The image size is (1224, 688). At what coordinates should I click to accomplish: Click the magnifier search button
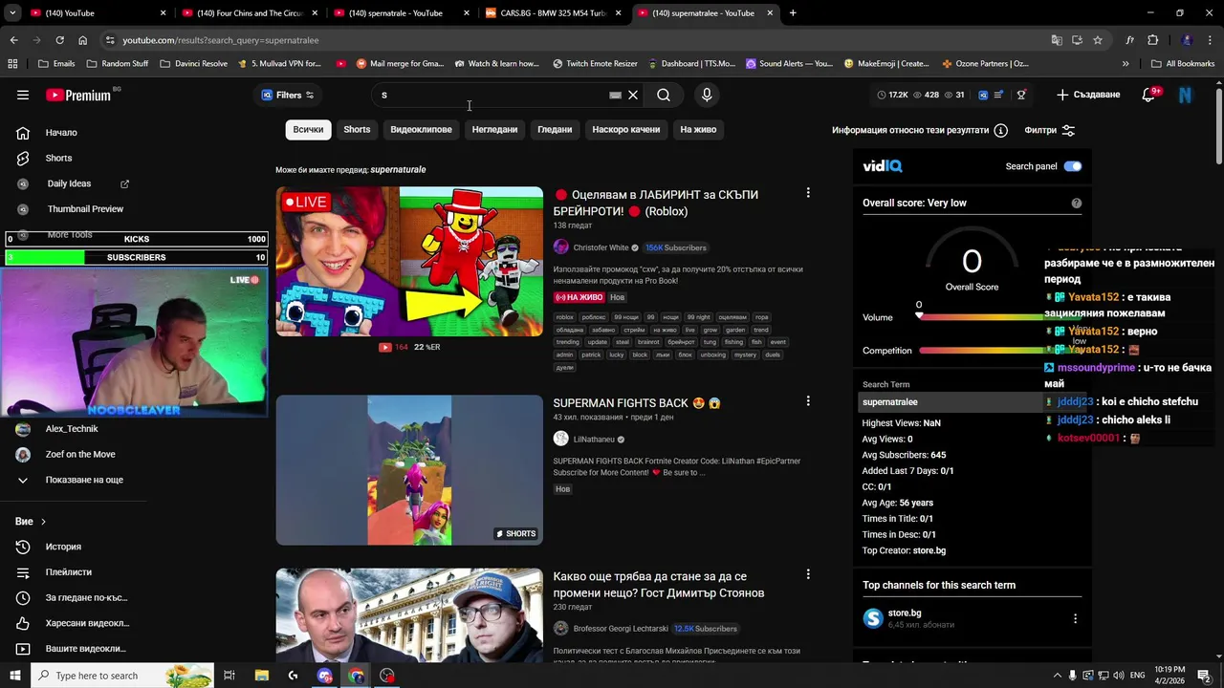pyautogui.click(x=664, y=95)
